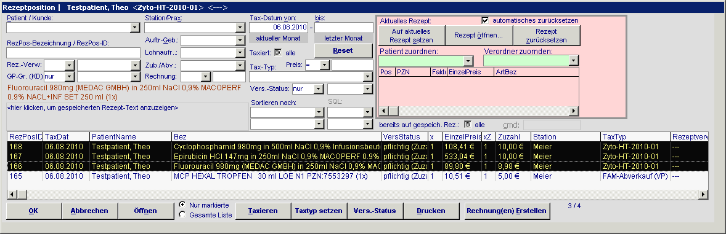Click the Taxieren button

tap(263, 211)
